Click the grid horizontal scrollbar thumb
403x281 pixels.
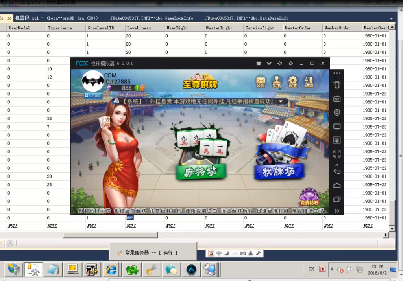click(111, 235)
